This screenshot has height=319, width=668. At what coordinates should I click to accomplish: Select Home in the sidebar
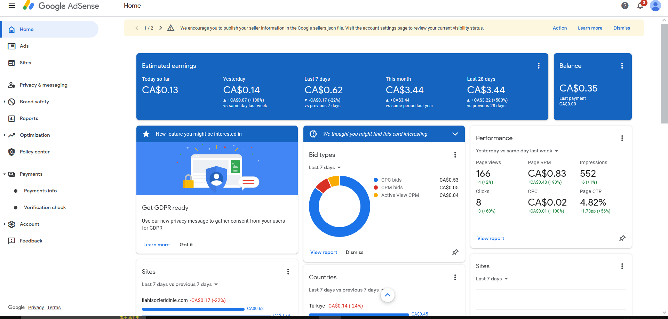pos(50,29)
